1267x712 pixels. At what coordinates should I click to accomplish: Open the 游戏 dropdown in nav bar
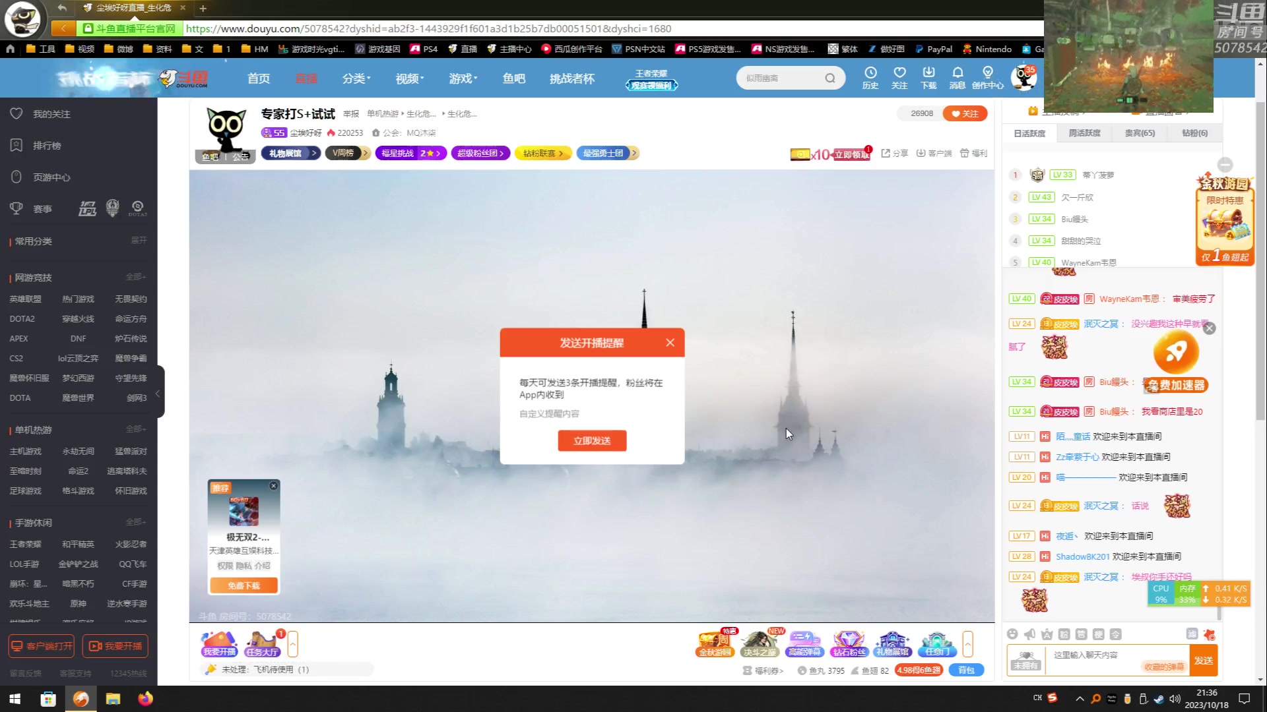[463, 78]
